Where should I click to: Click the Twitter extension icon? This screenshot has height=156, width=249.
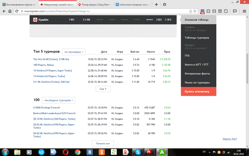[226, 11]
